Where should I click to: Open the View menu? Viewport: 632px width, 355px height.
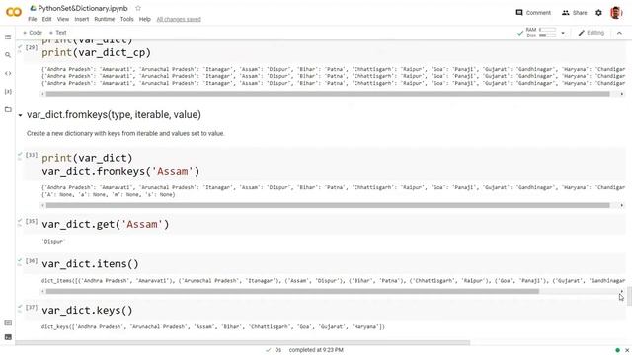63,19
